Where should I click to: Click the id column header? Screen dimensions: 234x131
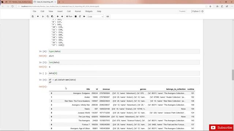click(97, 89)
